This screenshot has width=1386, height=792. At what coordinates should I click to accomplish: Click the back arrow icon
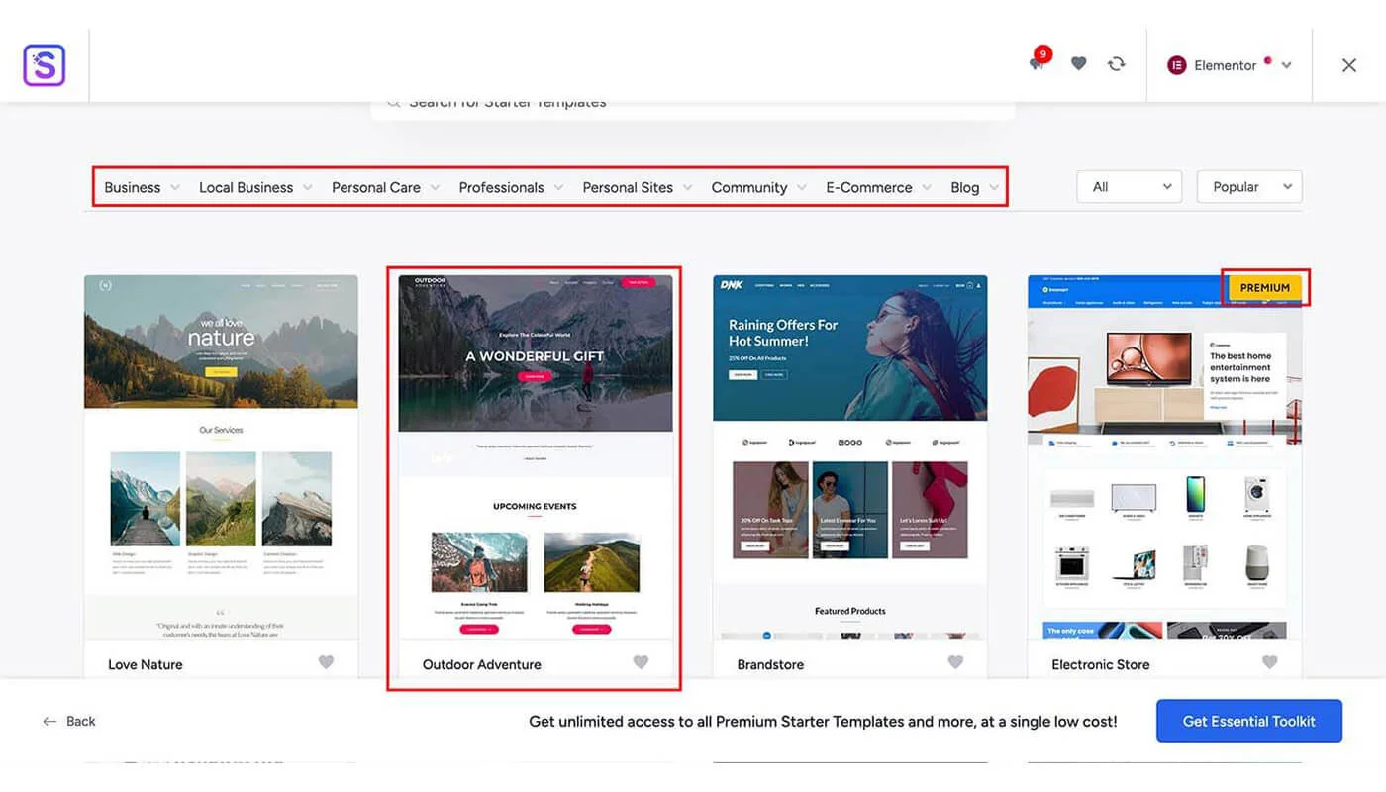point(49,721)
